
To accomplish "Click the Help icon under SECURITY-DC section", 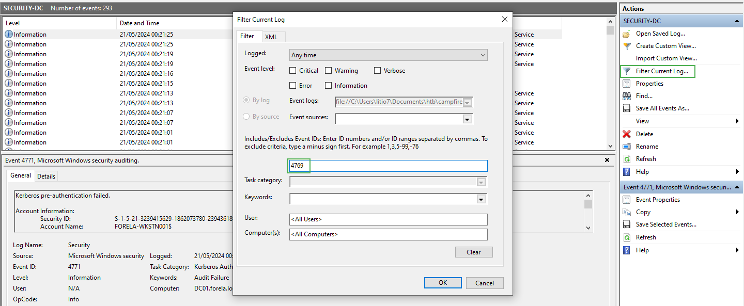I will (x=627, y=172).
